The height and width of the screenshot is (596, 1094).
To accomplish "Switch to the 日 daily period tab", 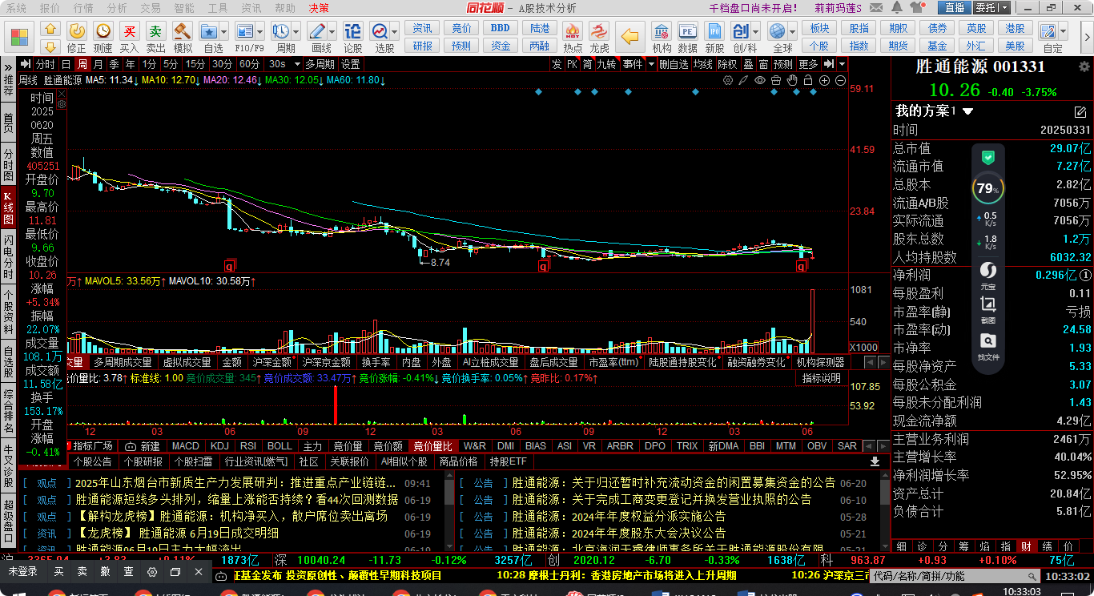I will (66, 64).
